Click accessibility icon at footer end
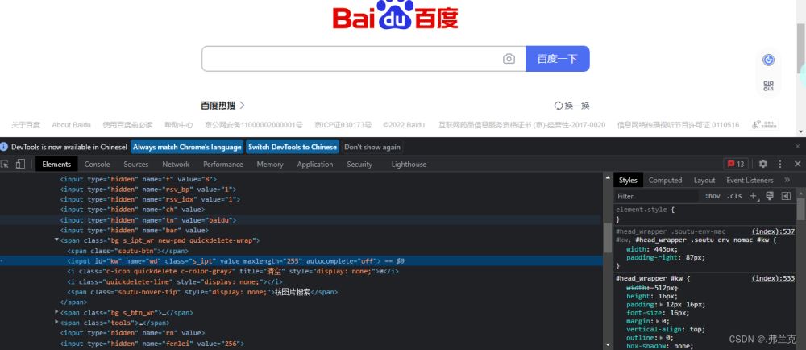This screenshot has width=806, height=350. pyautogui.click(x=764, y=124)
